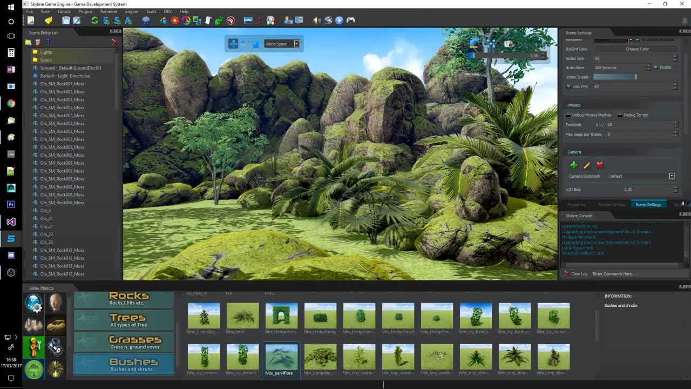Open the Camera Bookmark dropdown
The height and width of the screenshot is (389, 691).
pos(672,176)
